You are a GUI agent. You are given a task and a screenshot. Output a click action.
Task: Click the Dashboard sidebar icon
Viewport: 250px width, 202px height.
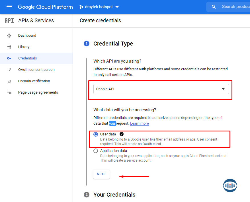pos(9,36)
